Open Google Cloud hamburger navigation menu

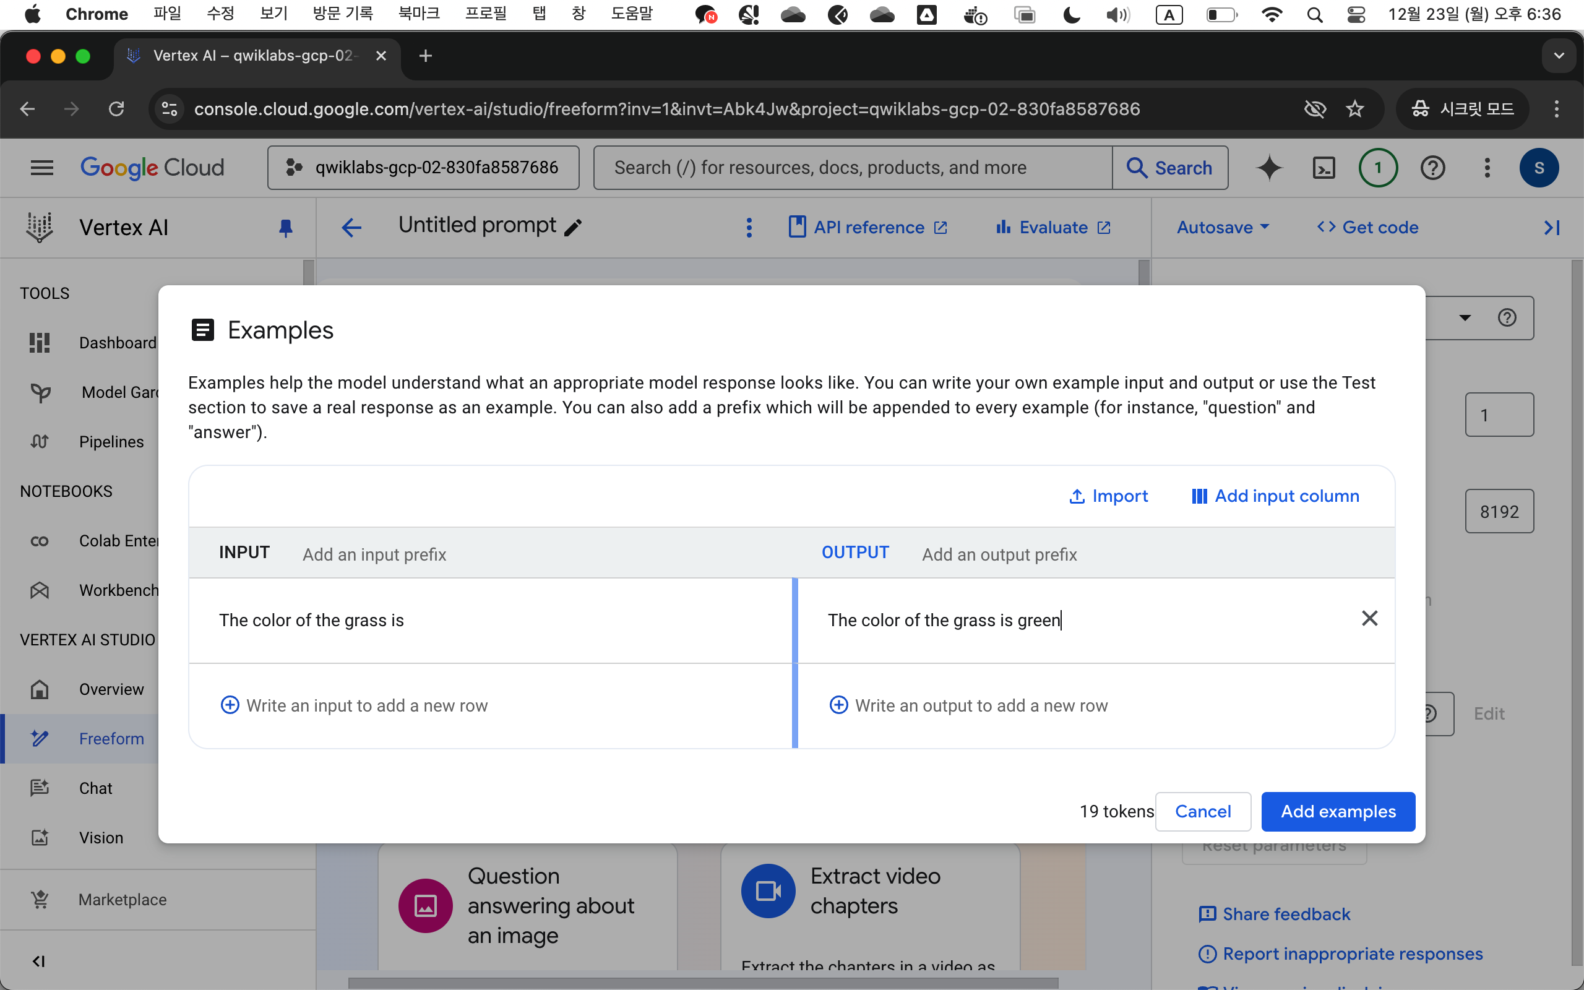tap(42, 168)
